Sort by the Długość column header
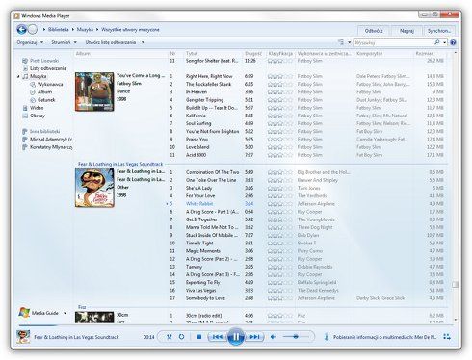This screenshot has height=360, width=472. [x=253, y=53]
